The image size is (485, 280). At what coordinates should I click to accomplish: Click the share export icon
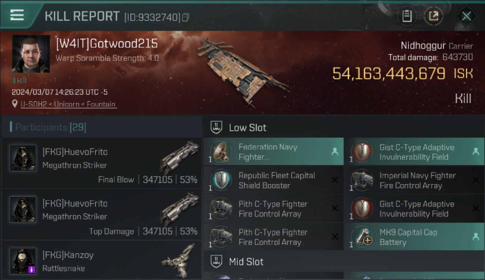tap(434, 16)
